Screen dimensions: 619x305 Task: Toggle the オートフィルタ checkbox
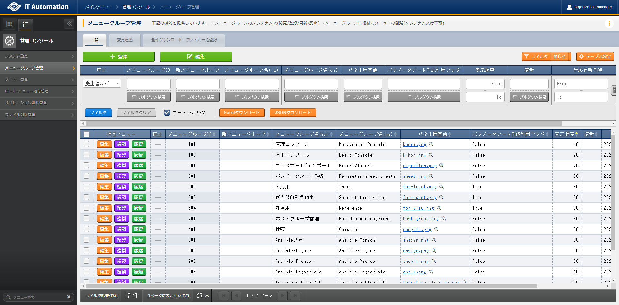click(x=167, y=113)
